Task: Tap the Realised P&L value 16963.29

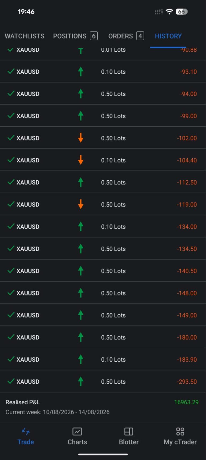Action: point(186,402)
